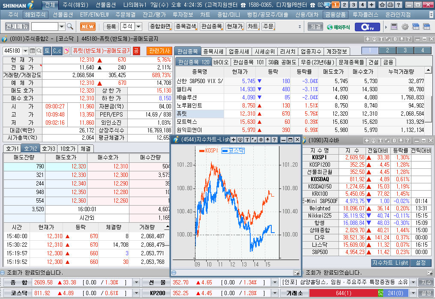This screenshot has height=299, width=435.
Task: Open the dropdown beside 종합 ticker bar
Action: pyautogui.click(x=136, y=283)
